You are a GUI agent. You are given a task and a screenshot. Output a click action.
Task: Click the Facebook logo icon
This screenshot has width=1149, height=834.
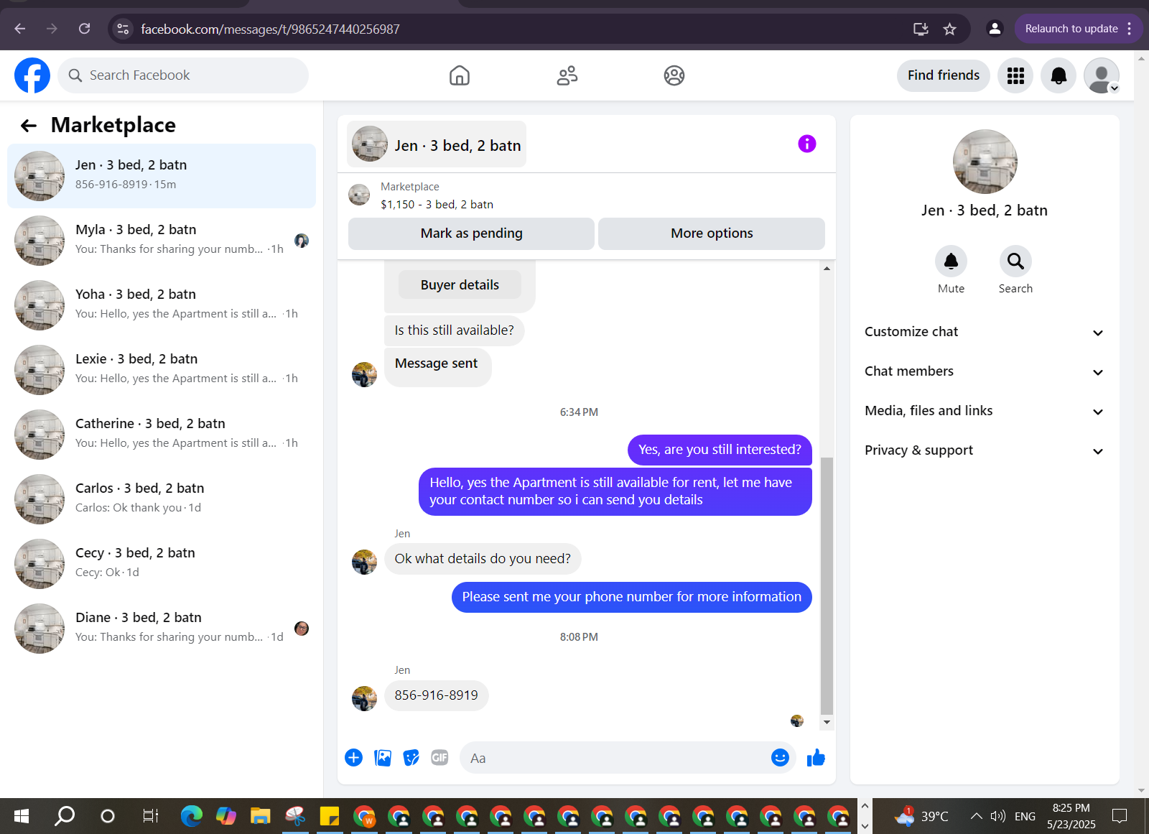coord(32,75)
